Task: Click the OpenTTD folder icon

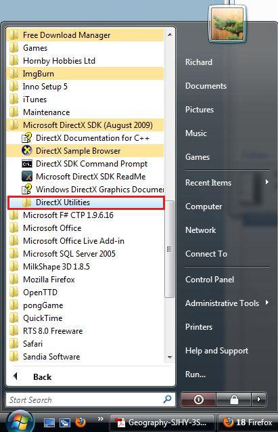Action: (14, 293)
